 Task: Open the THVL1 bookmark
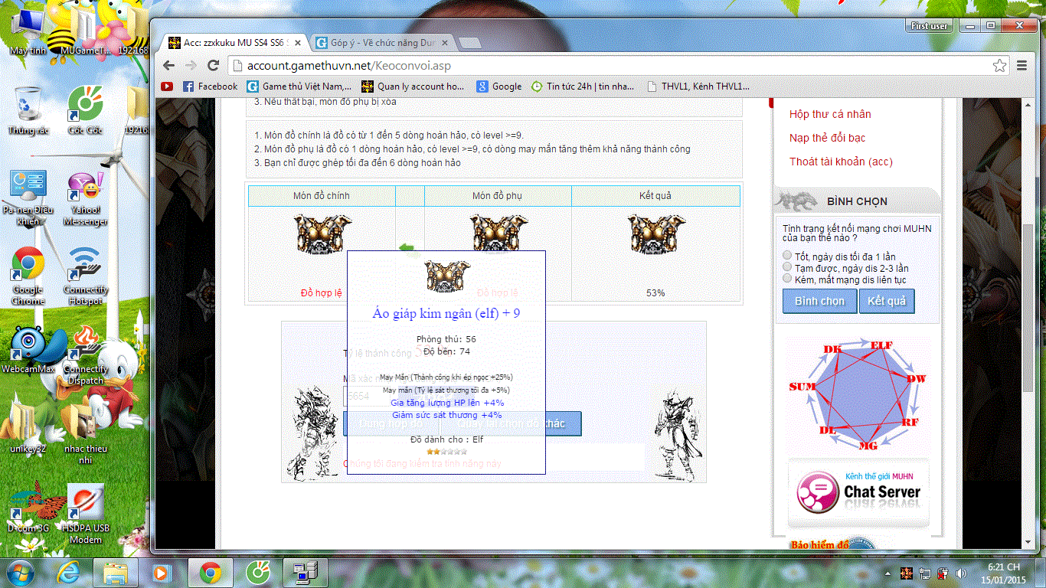coord(698,87)
